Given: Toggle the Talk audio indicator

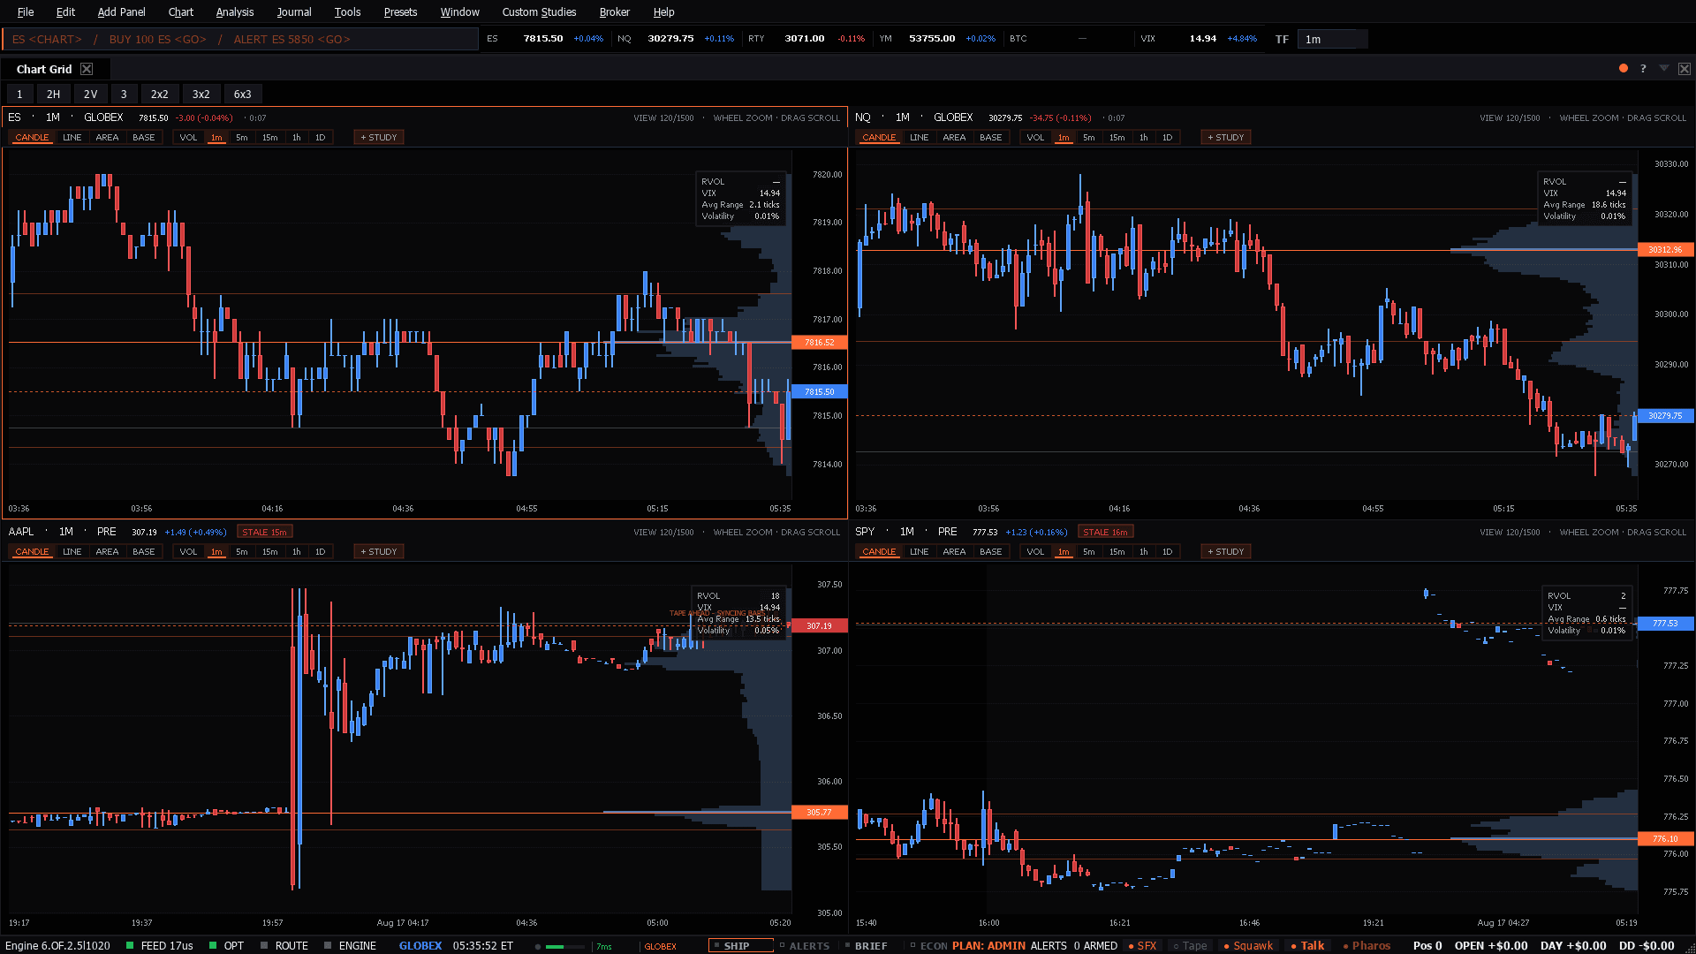Looking at the screenshot, I should coord(1307,945).
